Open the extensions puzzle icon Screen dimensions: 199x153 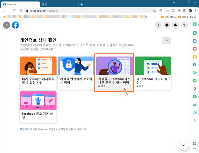tap(161, 11)
